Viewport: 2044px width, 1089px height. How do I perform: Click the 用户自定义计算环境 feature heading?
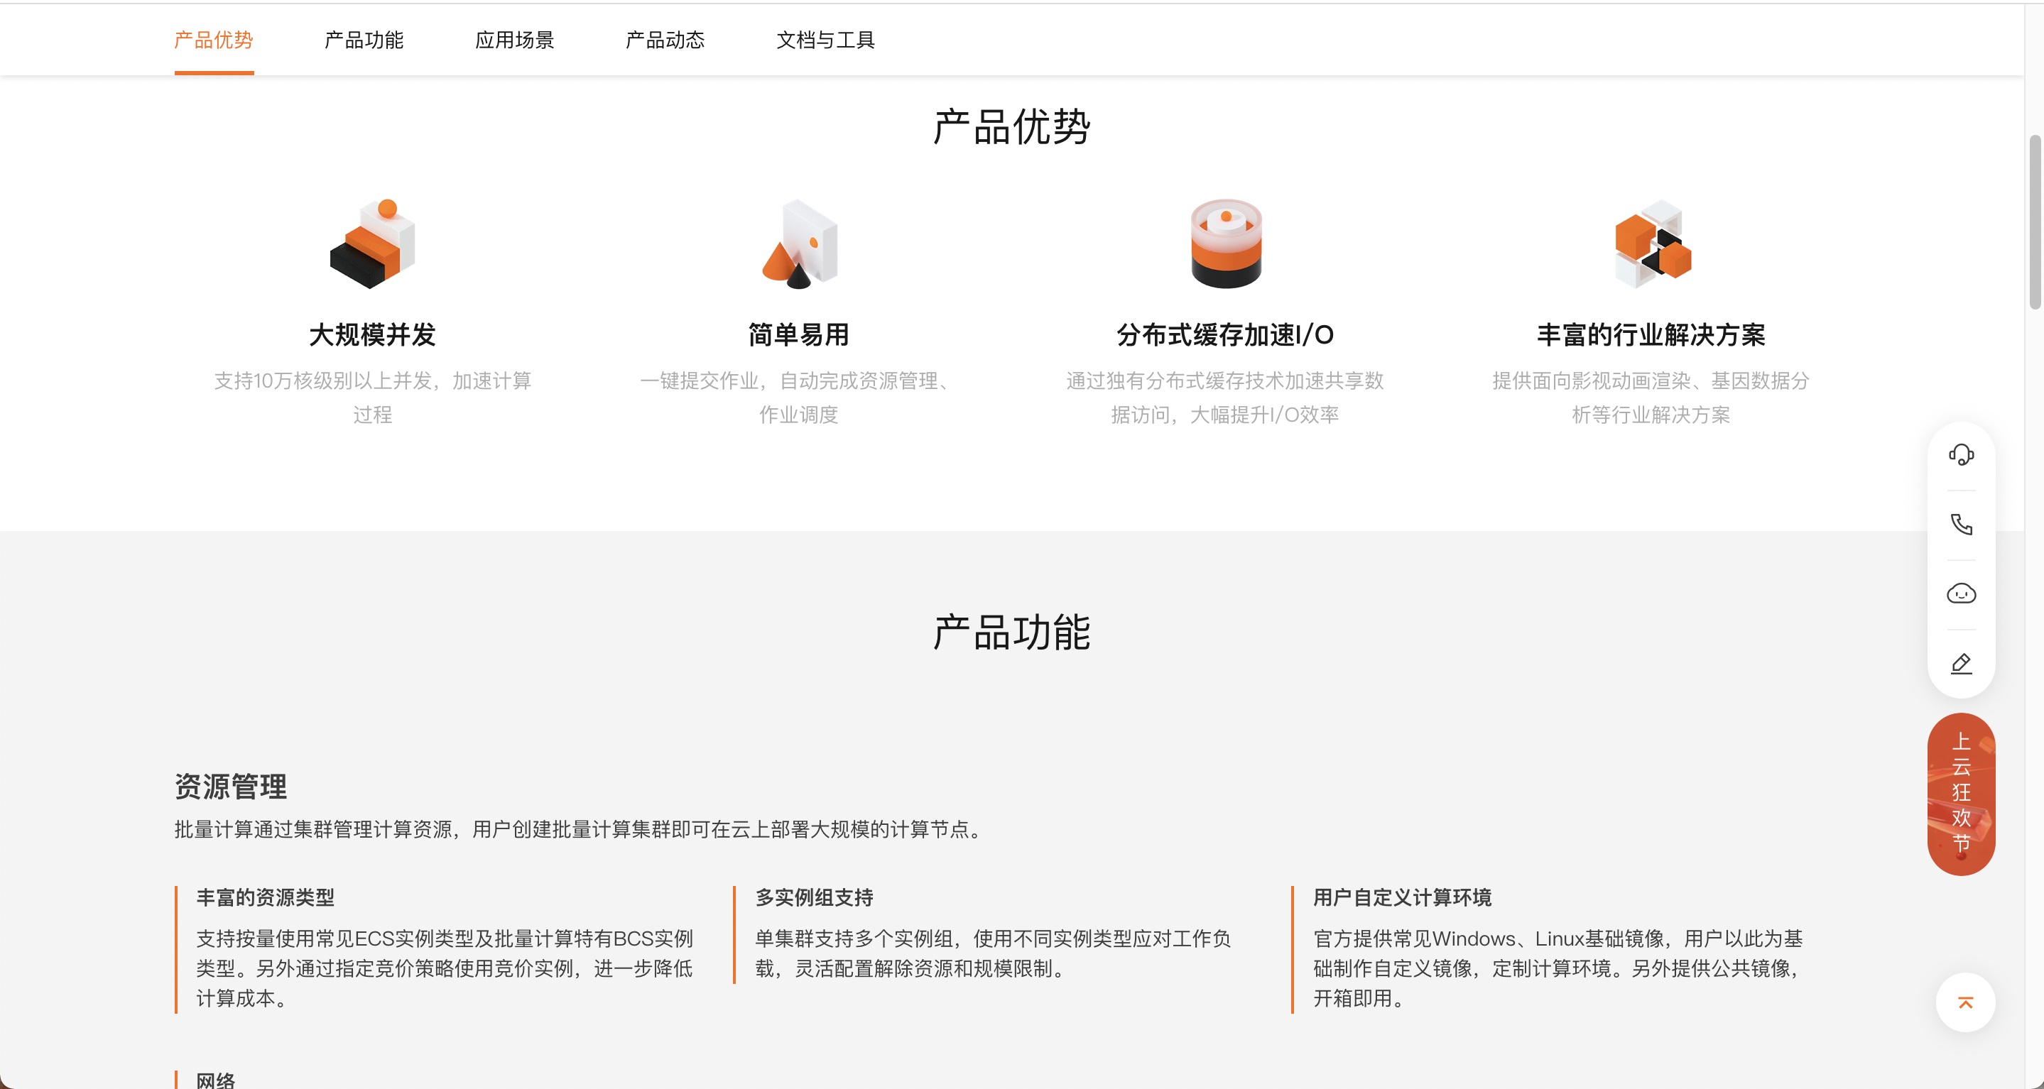(1402, 897)
